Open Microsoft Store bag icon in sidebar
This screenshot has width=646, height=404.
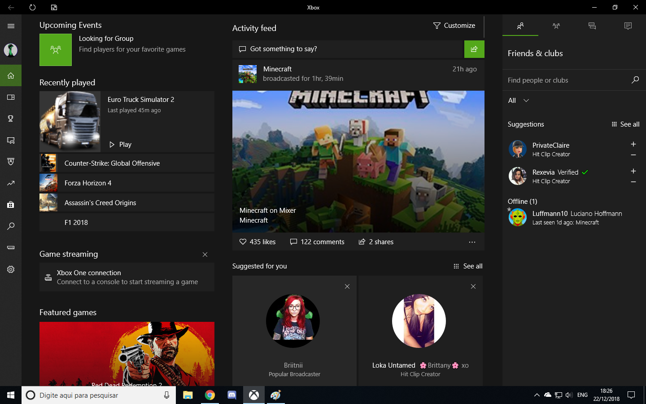[11, 205]
